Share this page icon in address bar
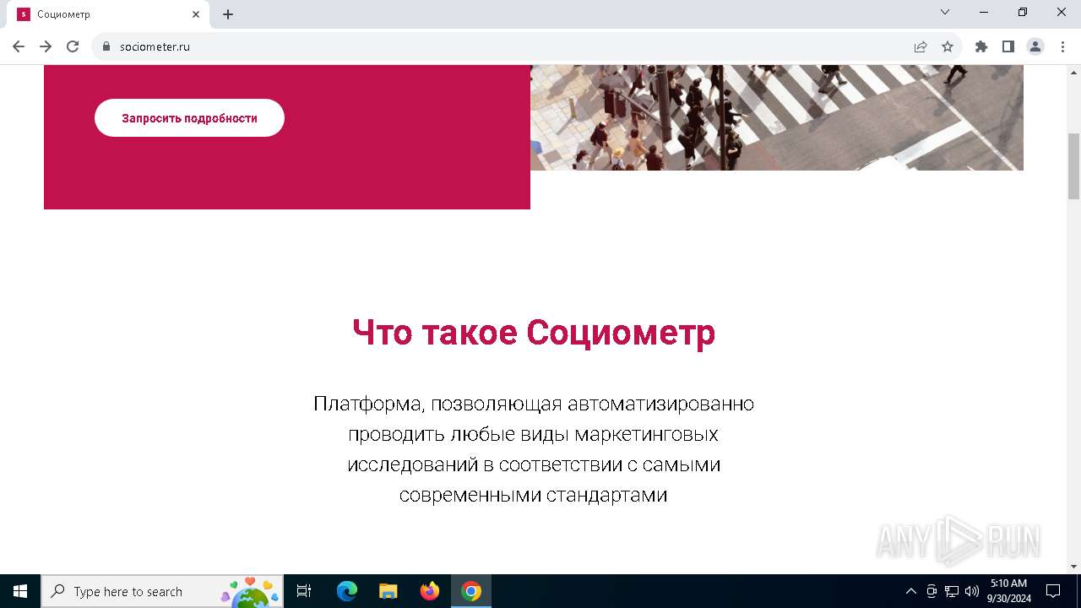Screen dimensions: 1081x608 [921, 46]
